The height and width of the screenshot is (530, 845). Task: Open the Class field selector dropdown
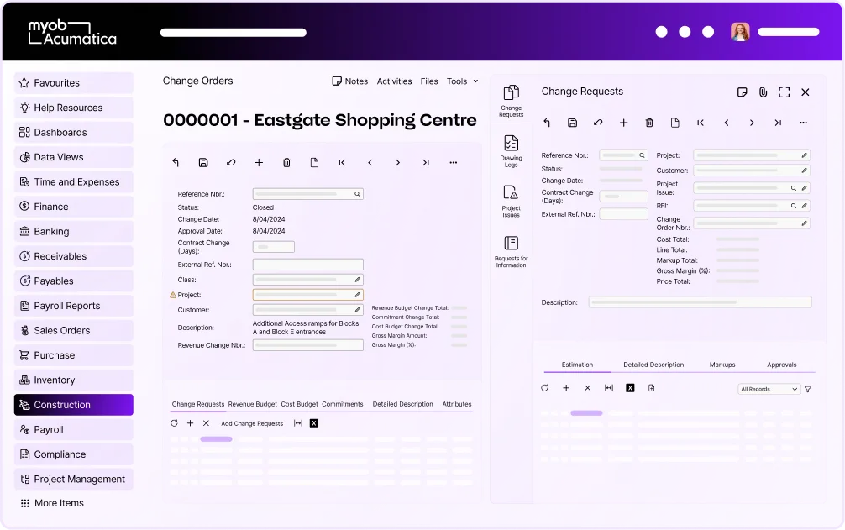(357, 279)
